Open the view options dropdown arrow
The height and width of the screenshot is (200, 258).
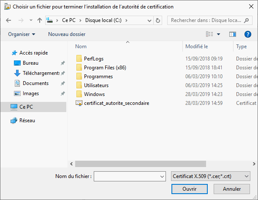tap(218, 34)
